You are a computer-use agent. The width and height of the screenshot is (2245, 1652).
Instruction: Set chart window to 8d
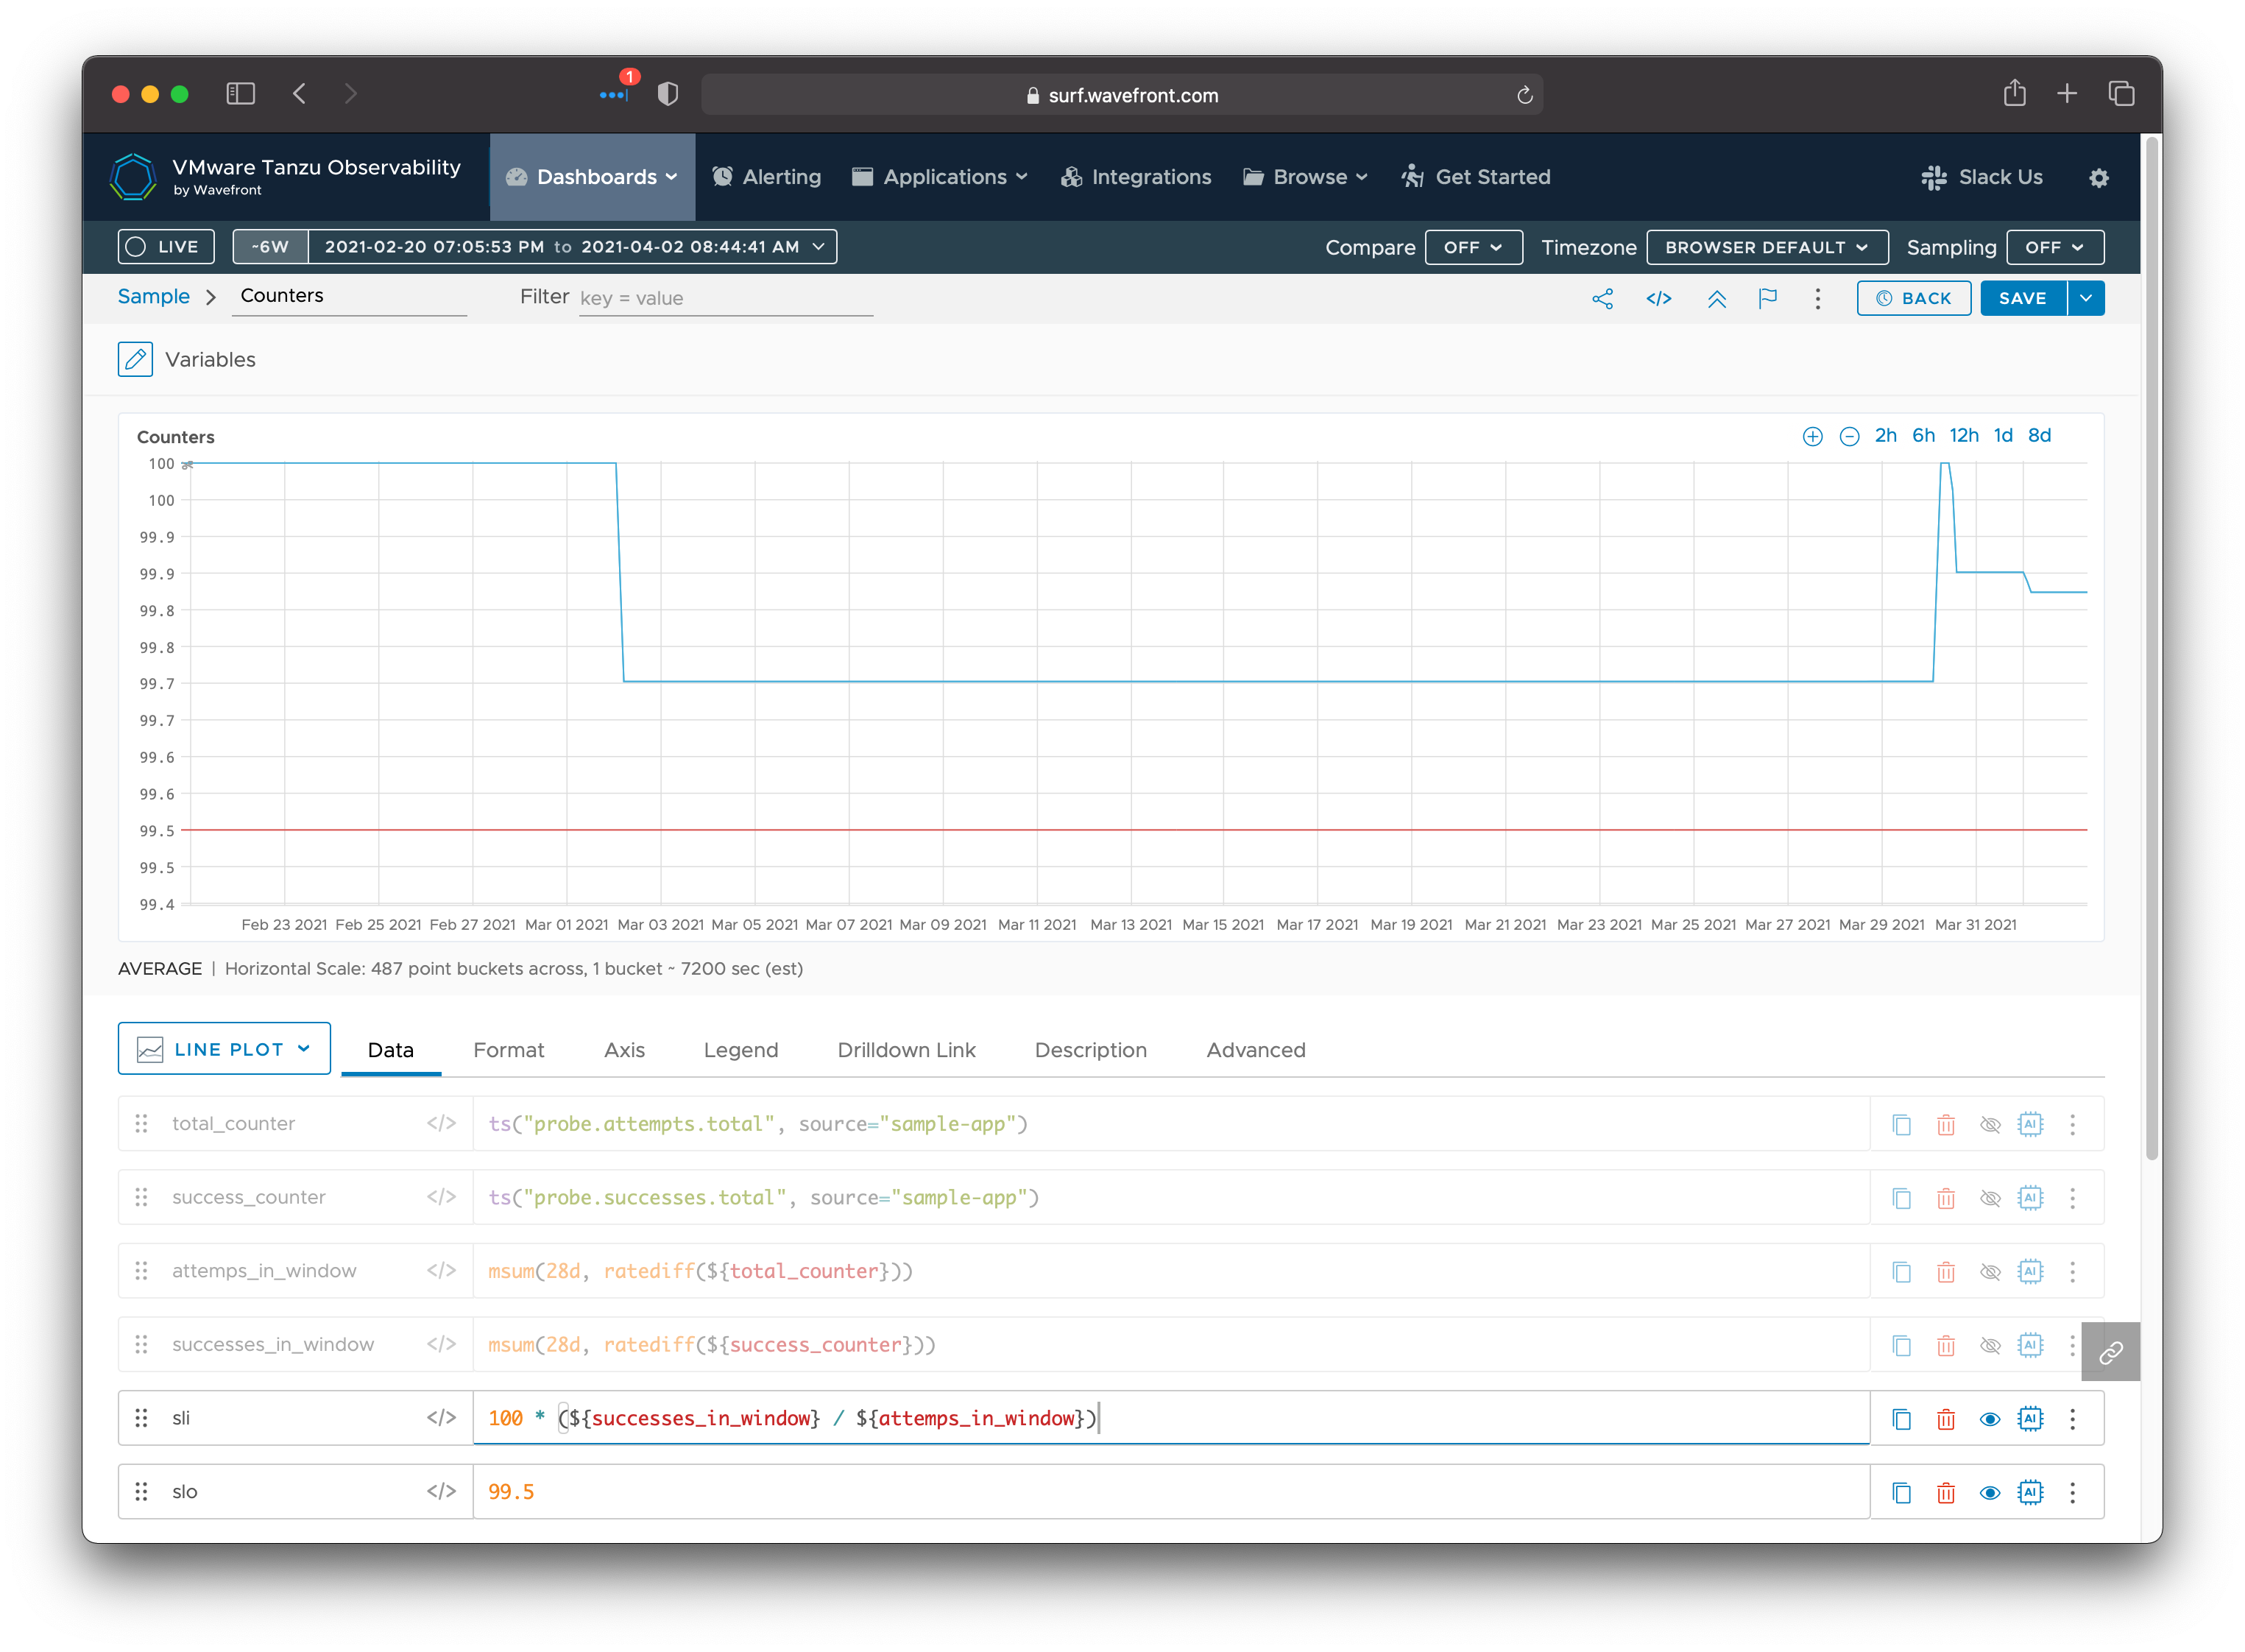(2039, 435)
